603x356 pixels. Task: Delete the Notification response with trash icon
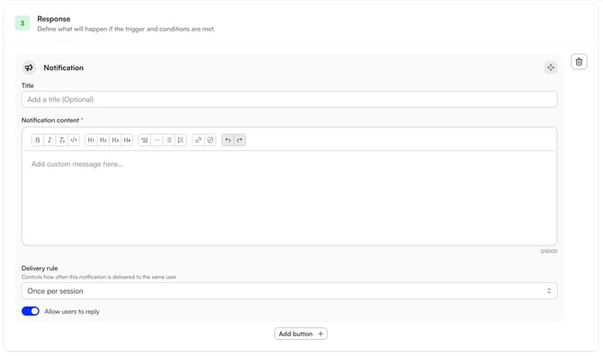click(x=579, y=62)
